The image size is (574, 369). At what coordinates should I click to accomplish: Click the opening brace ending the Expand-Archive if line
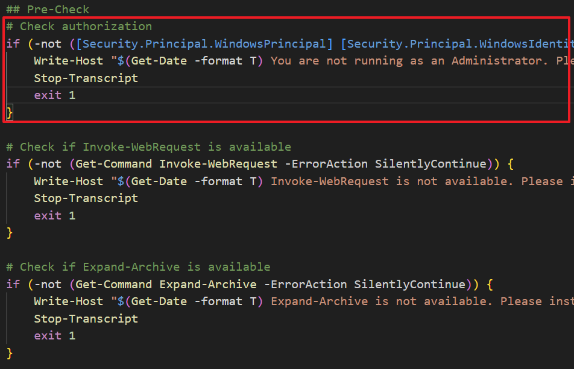click(x=490, y=284)
